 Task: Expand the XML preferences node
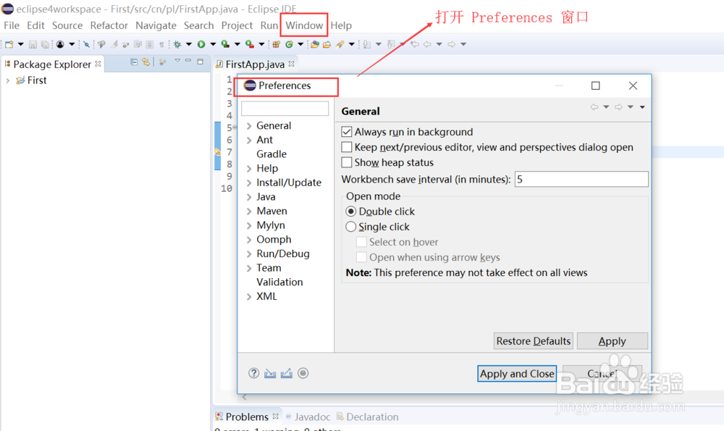point(249,296)
